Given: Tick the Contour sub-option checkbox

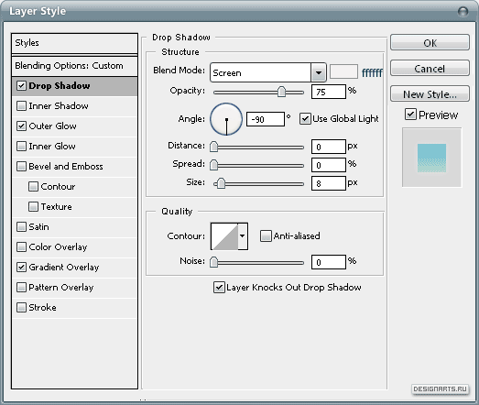Looking at the screenshot, I should point(33,186).
